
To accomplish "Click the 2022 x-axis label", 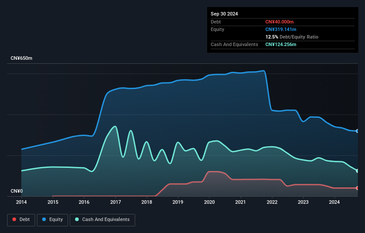I will click(272, 202).
